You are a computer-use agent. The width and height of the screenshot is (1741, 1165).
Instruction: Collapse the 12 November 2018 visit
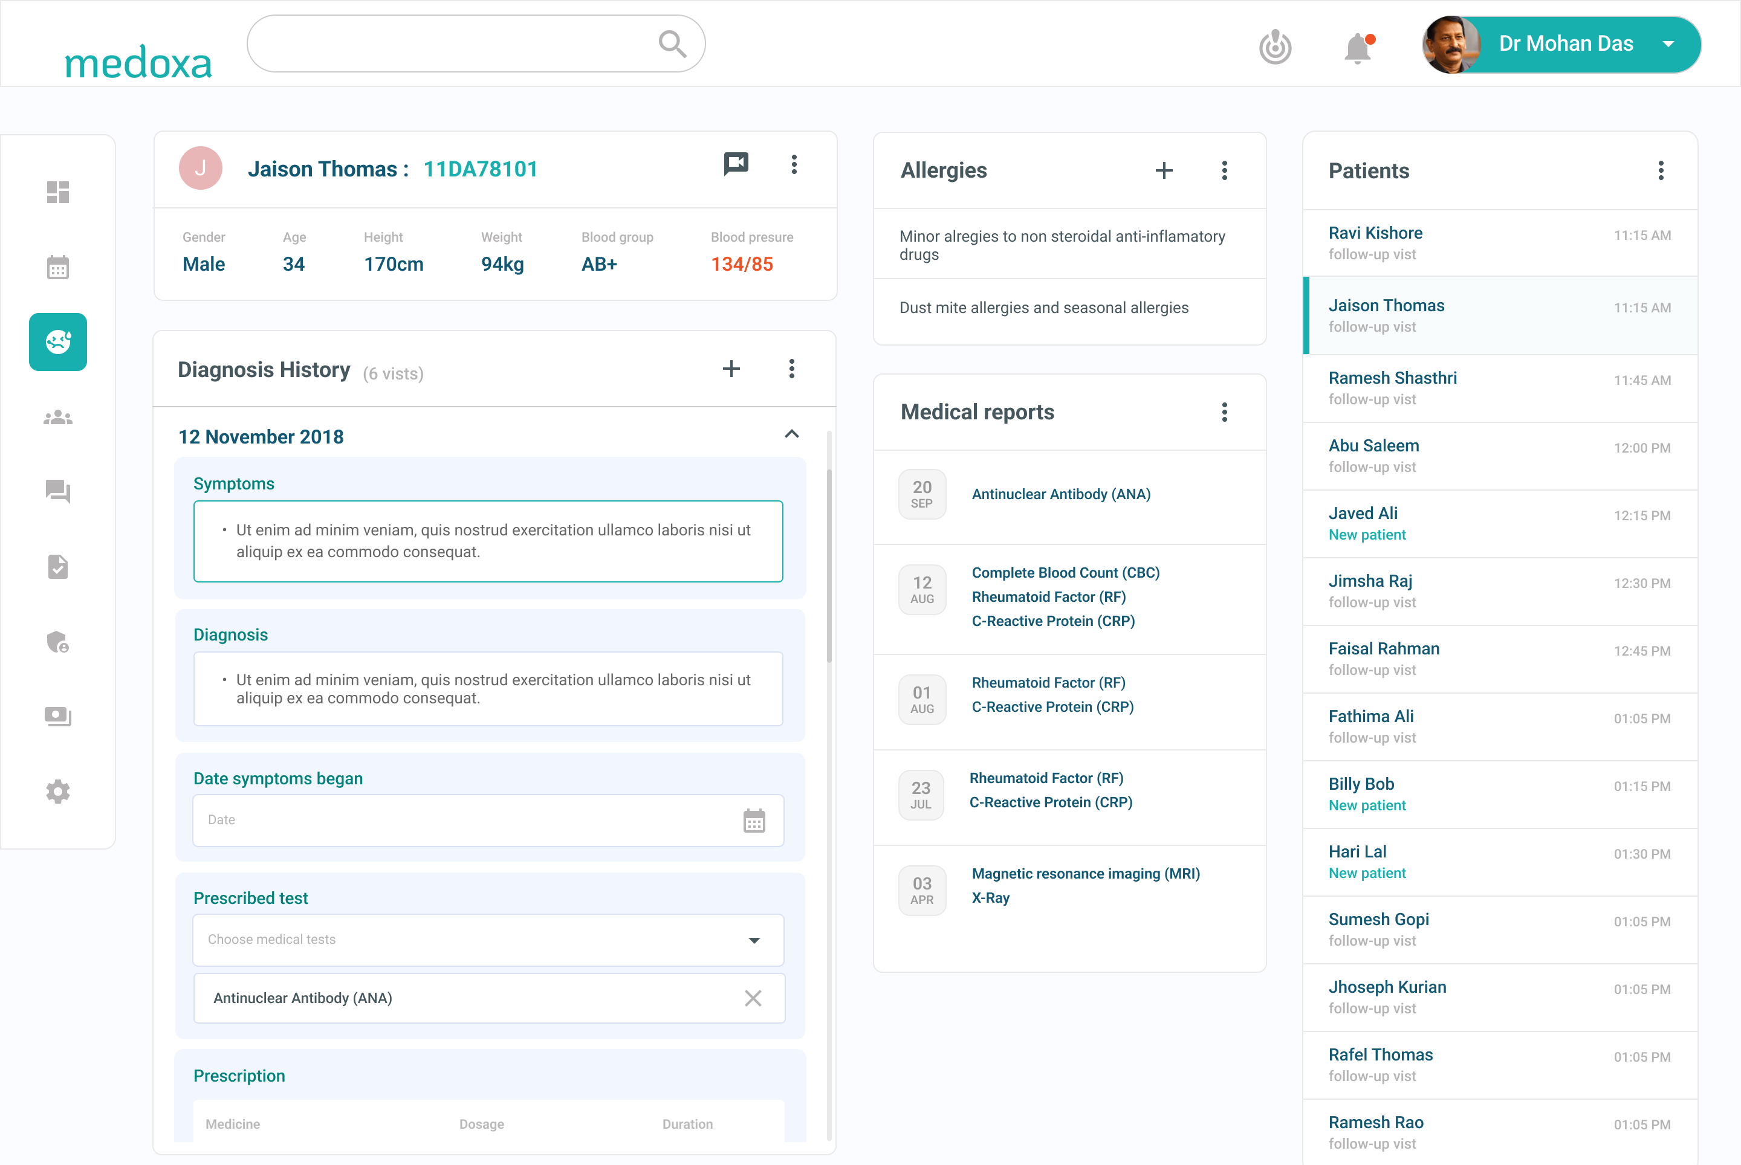tap(792, 434)
